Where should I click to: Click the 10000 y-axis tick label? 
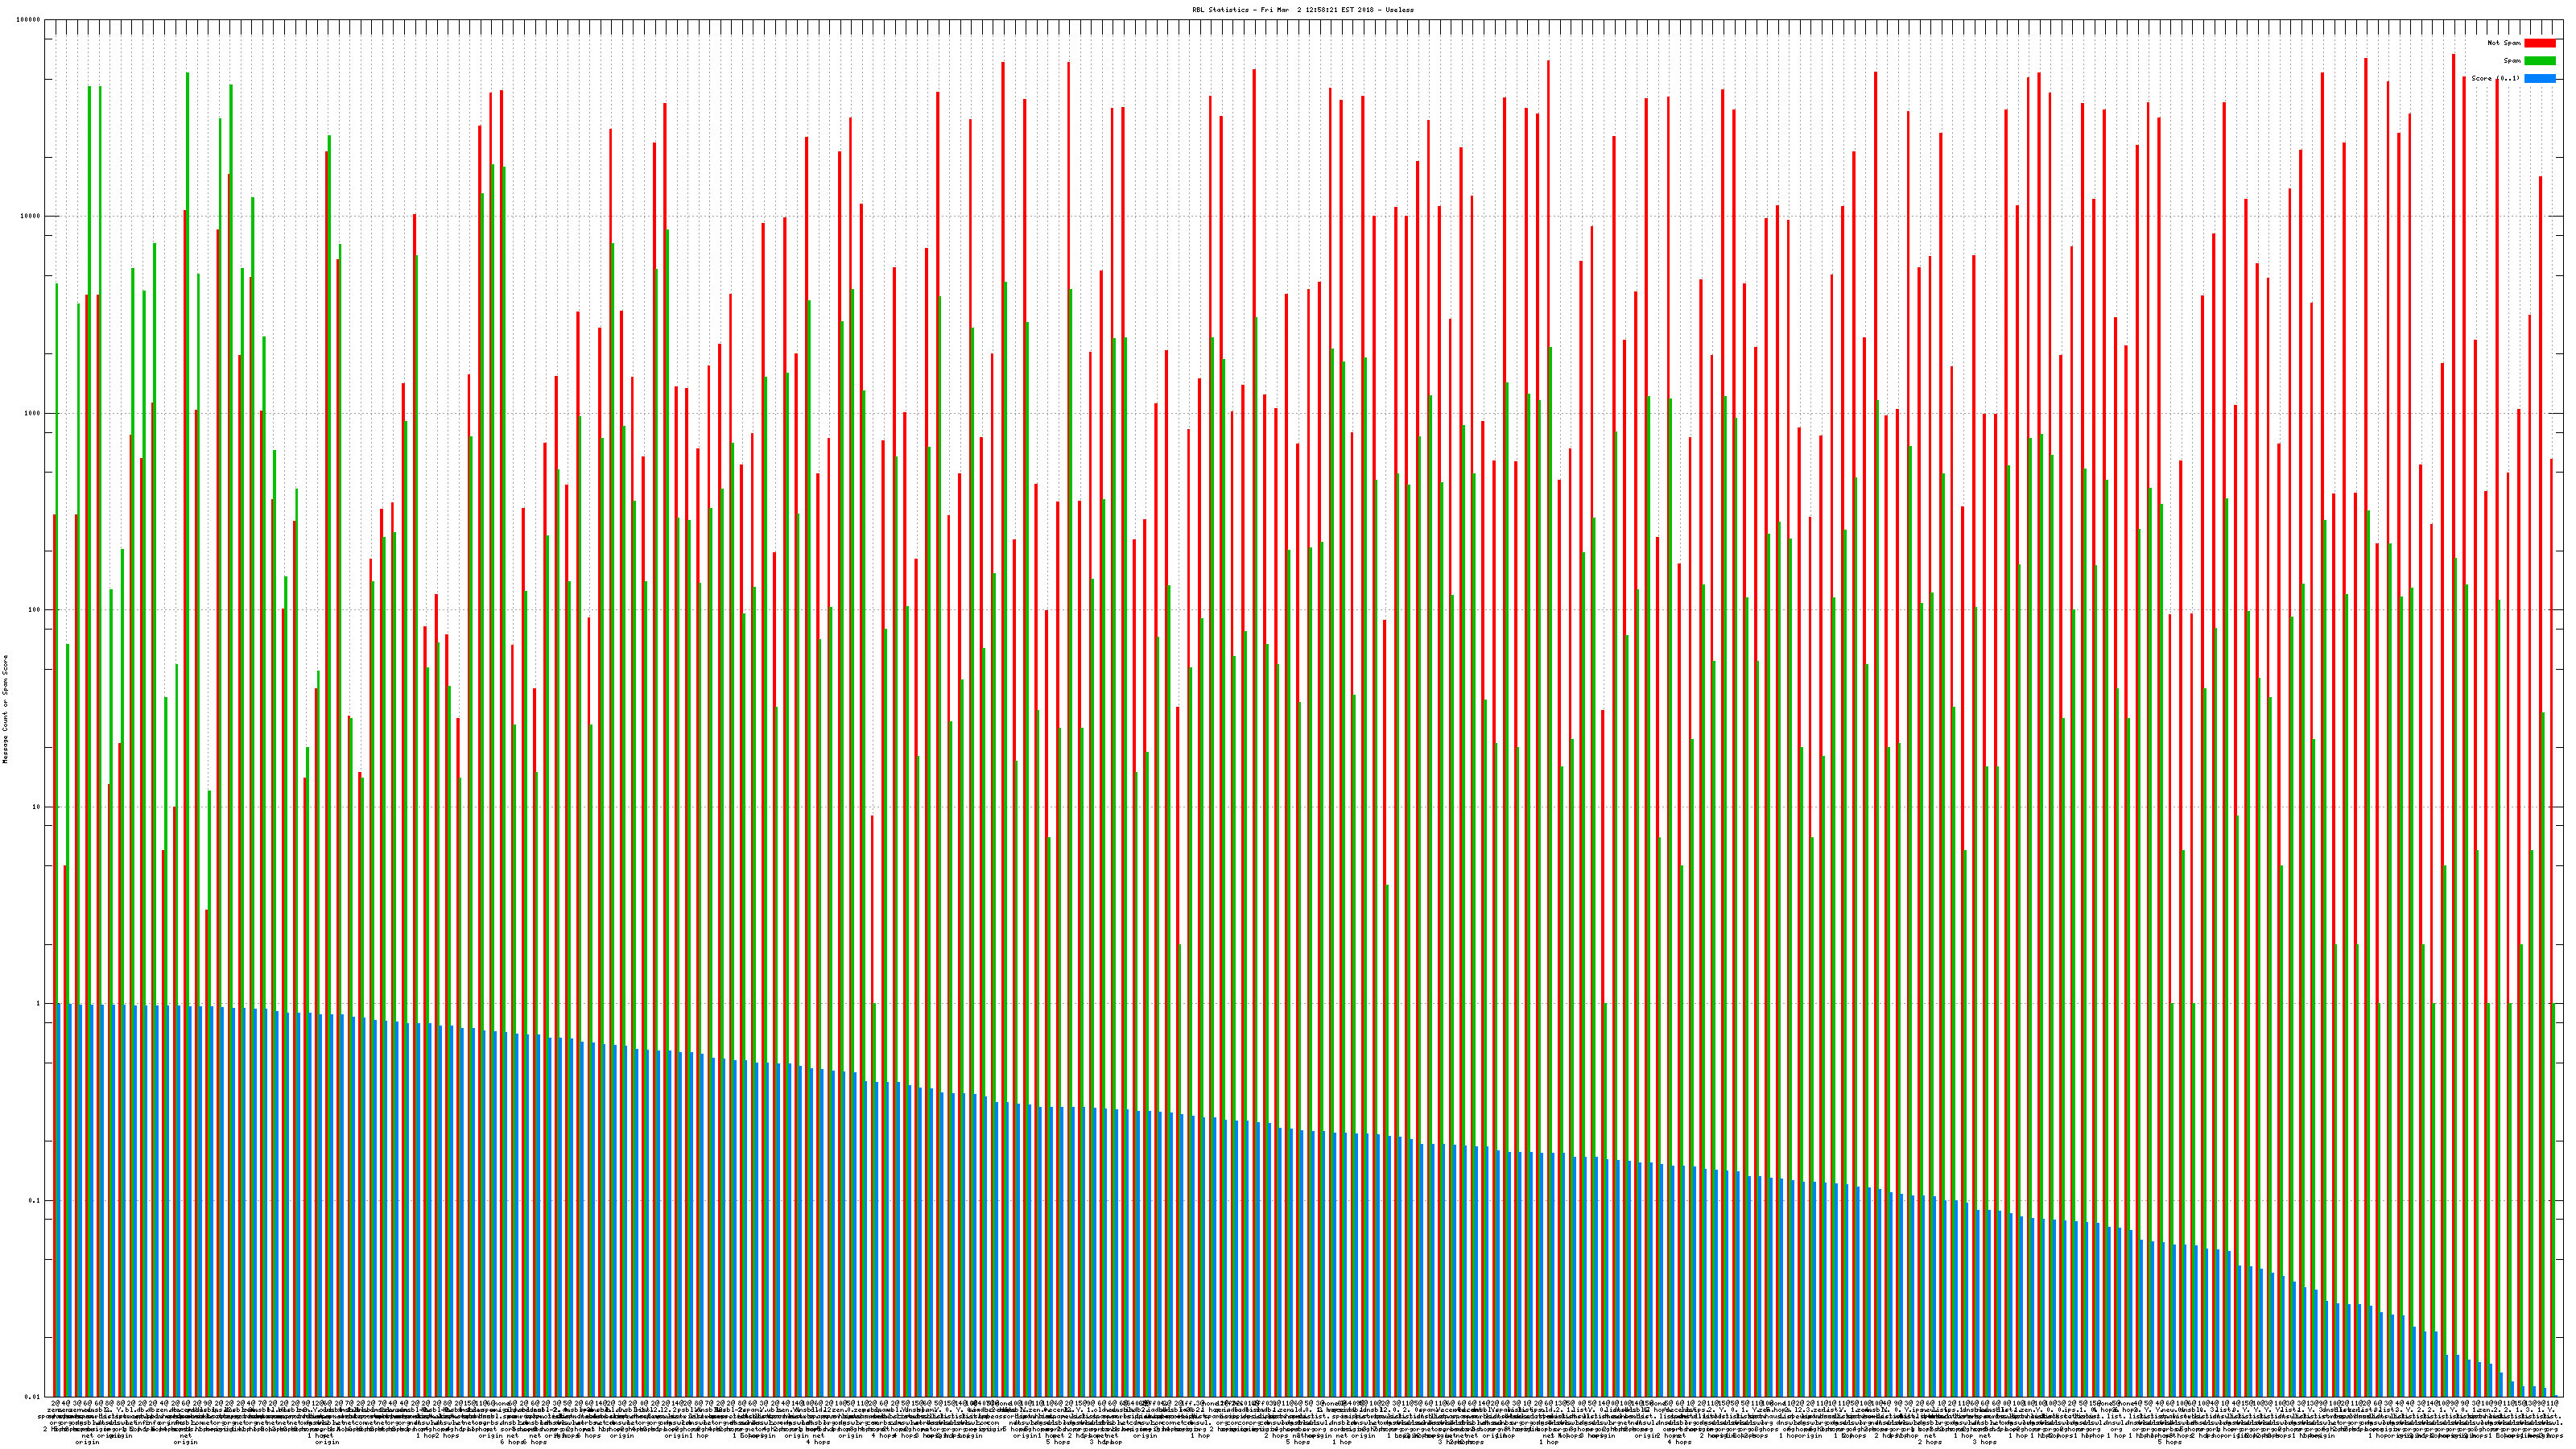[x=31, y=217]
